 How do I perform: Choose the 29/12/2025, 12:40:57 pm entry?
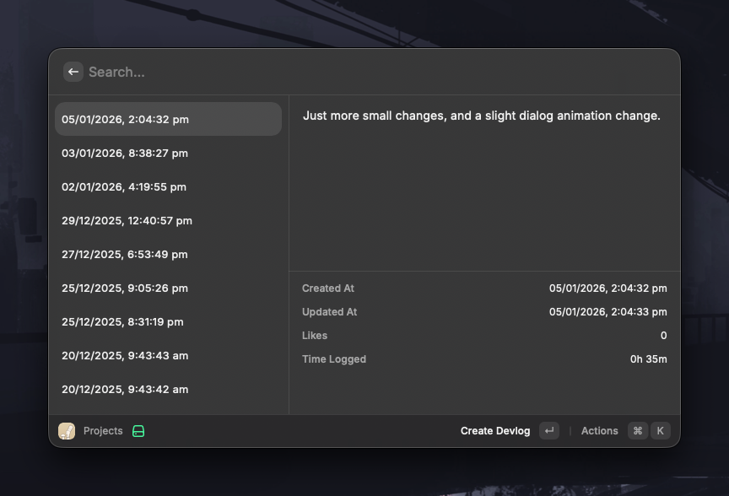168,221
